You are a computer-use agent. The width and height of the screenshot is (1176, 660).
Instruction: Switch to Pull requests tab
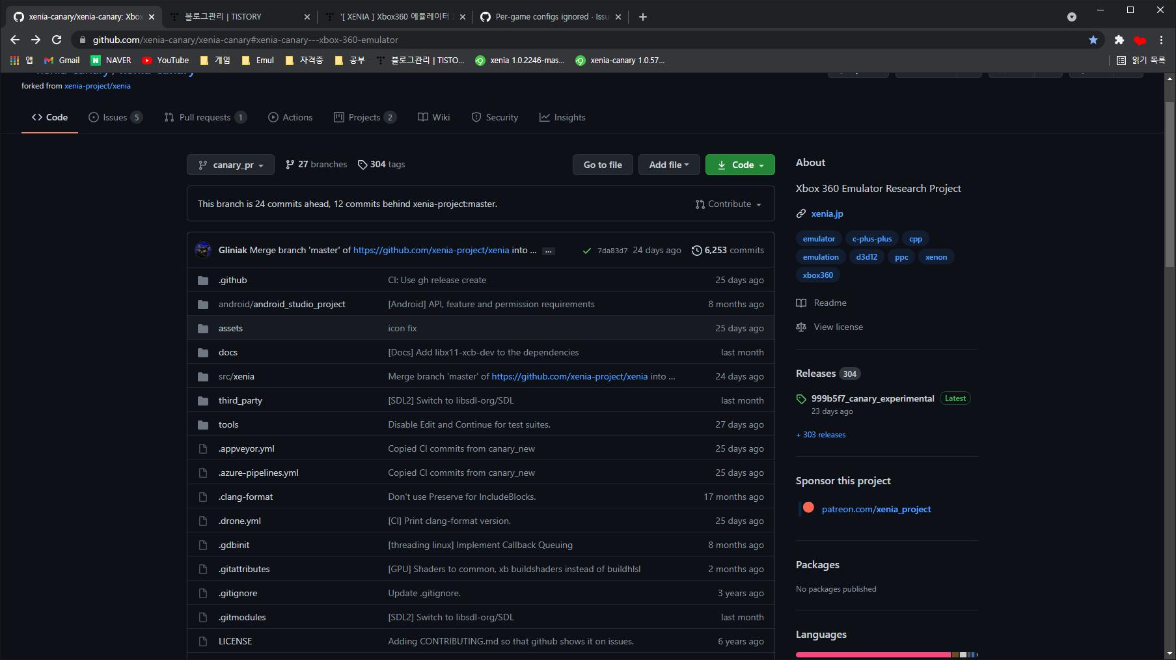point(205,117)
